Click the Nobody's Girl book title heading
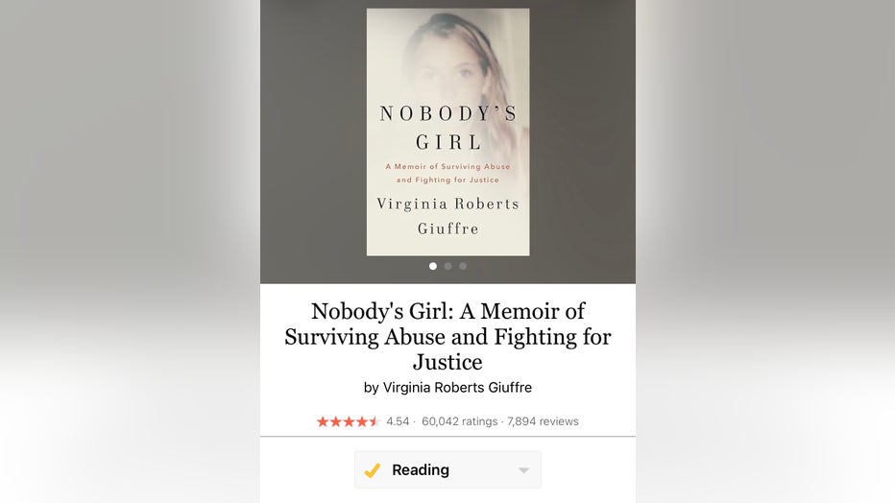 click(448, 337)
